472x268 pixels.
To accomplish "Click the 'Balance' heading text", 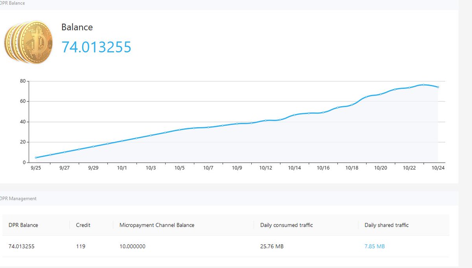I will point(77,27).
